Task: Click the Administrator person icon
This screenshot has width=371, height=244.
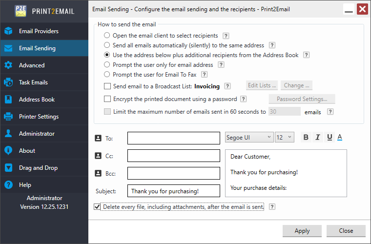Action: 8,133
